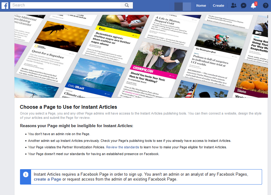This screenshot has height=195, width=271.
Task: Open the Help question mark icon
Action: (265, 6)
